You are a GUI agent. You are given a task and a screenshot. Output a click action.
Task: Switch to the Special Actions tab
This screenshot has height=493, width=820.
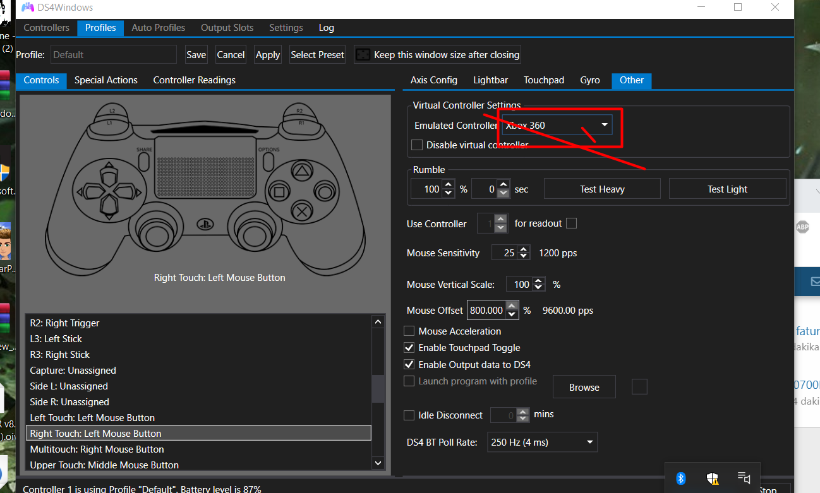(x=106, y=80)
